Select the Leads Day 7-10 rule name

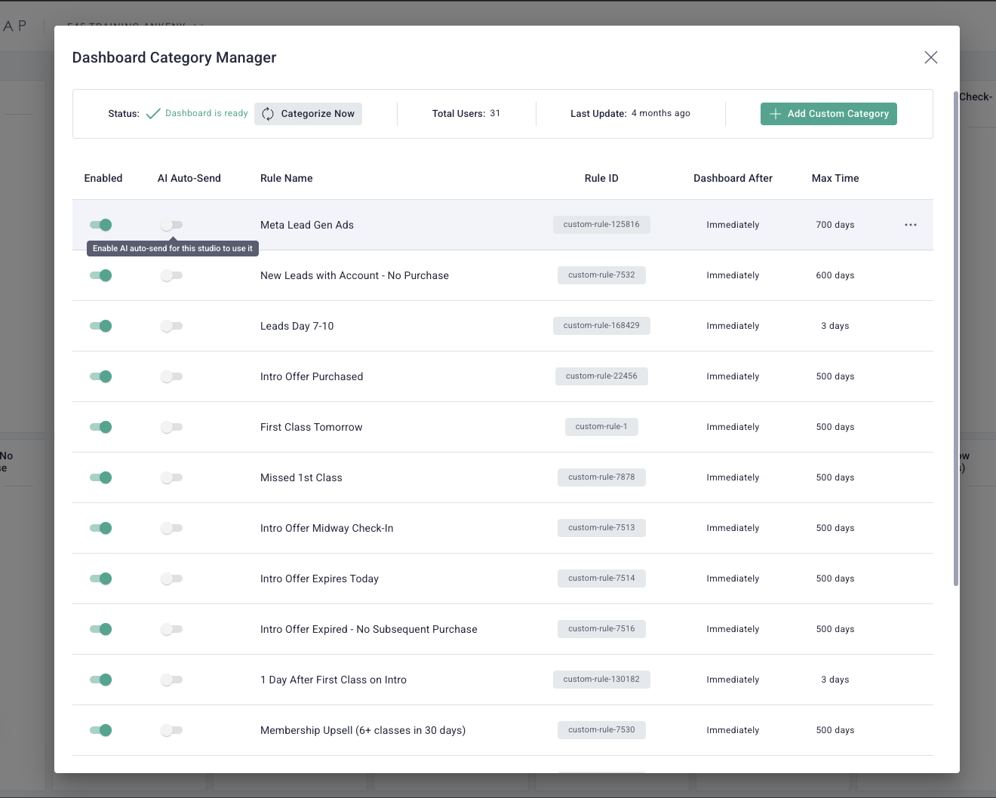pyautogui.click(x=297, y=326)
